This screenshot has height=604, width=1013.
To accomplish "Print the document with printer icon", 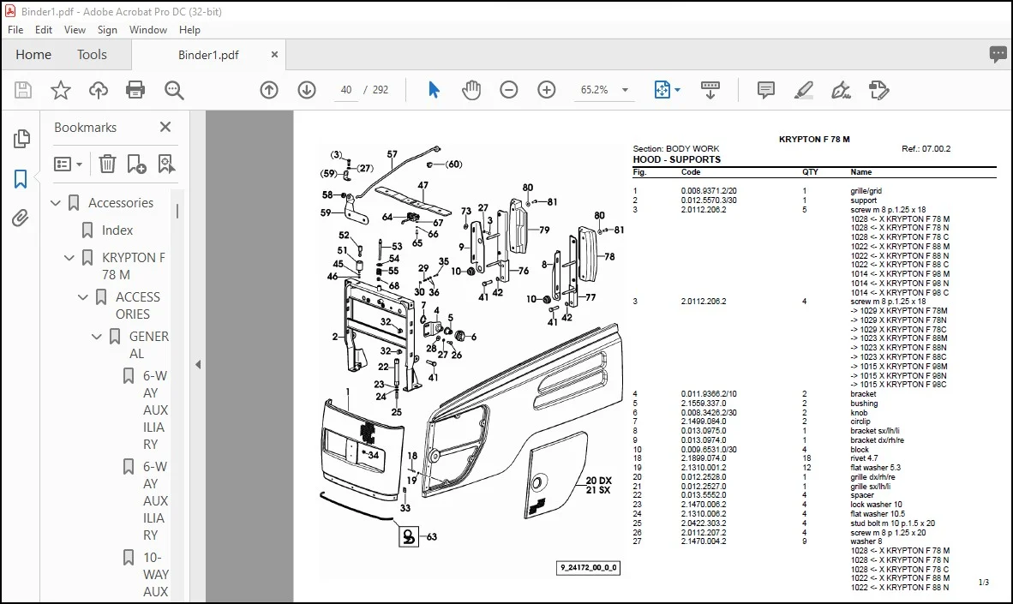I will click(x=135, y=90).
